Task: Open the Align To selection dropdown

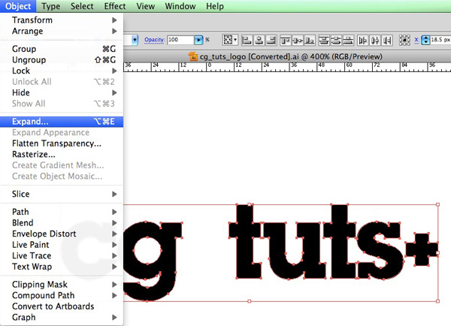Action: (x=230, y=40)
